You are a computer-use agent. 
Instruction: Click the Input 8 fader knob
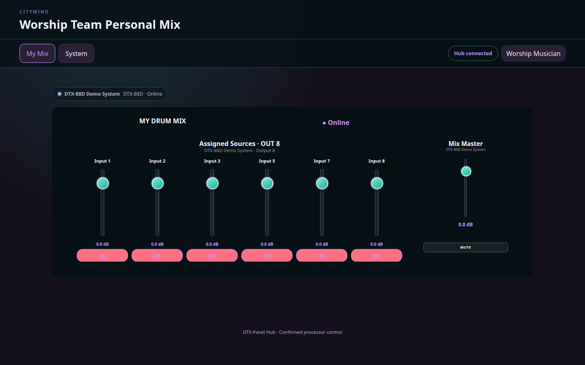coord(377,183)
